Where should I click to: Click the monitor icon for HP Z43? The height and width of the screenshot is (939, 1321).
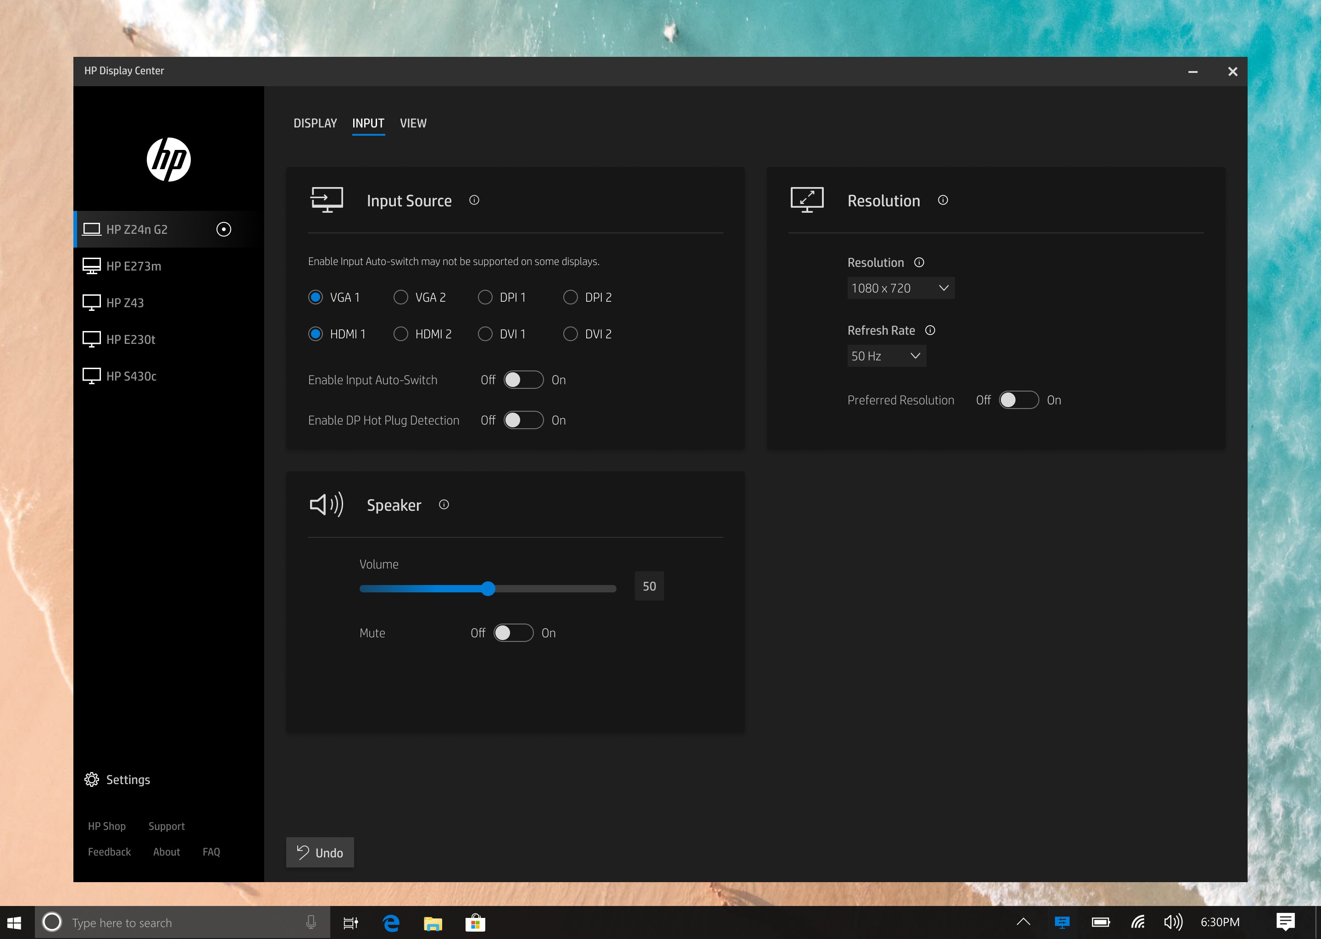point(91,303)
